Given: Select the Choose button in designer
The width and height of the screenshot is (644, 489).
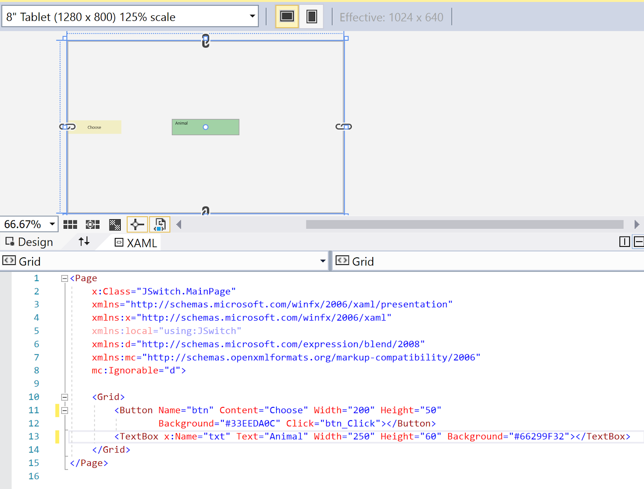Looking at the screenshot, I should (x=94, y=127).
